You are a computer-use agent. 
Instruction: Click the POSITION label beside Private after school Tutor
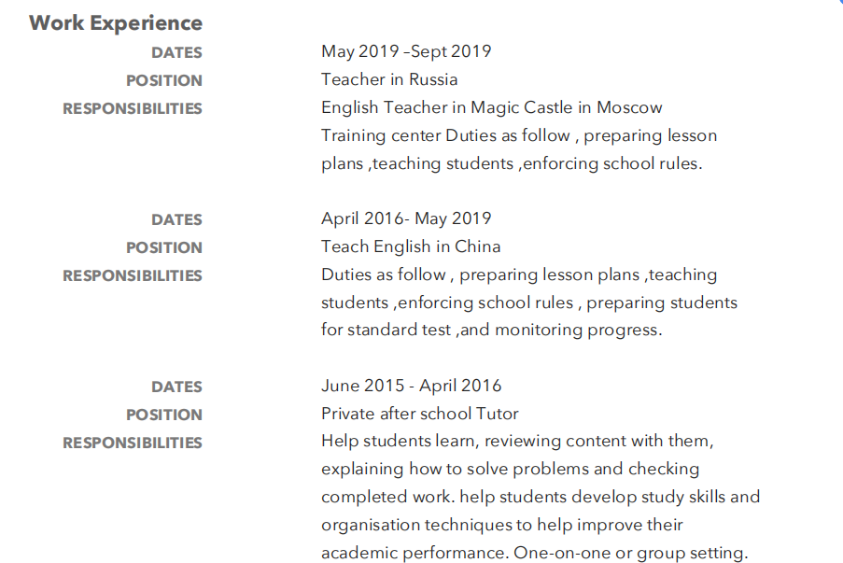tap(164, 415)
